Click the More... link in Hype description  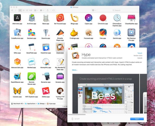[75, 70]
